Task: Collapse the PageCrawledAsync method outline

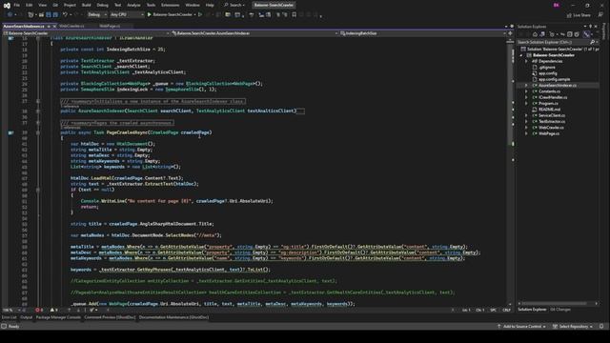Action: (38, 132)
